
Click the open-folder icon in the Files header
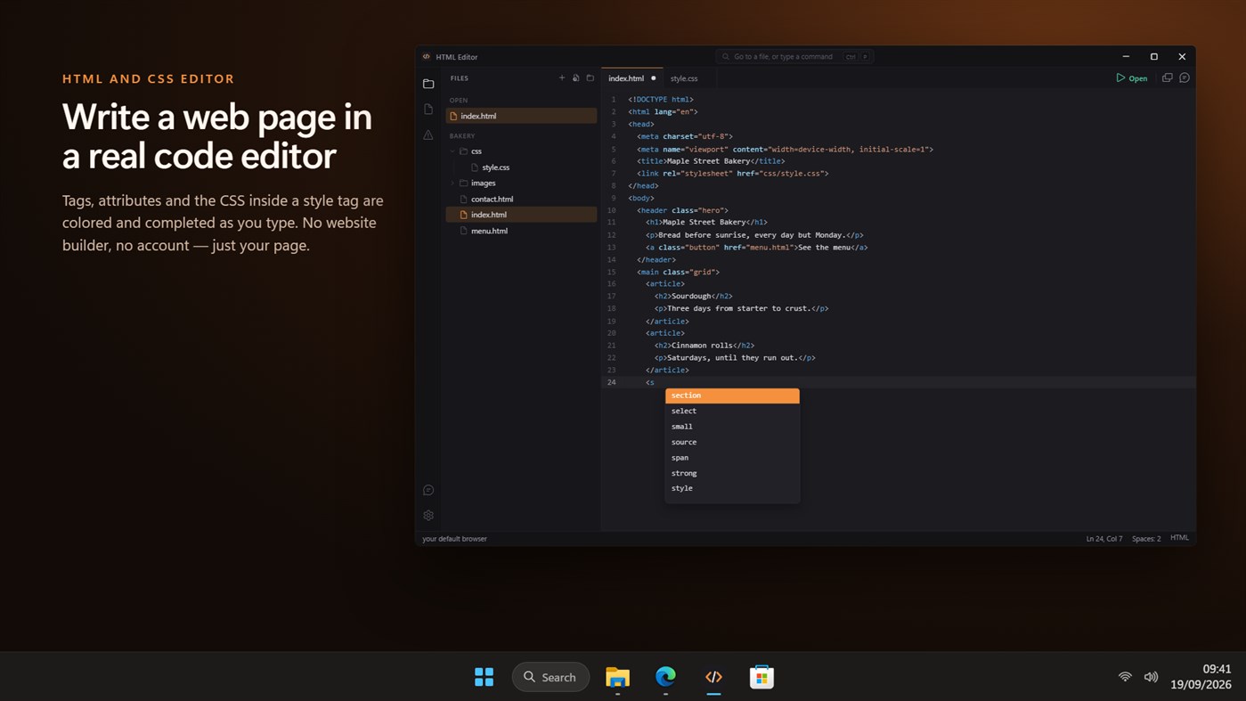tap(590, 78)
